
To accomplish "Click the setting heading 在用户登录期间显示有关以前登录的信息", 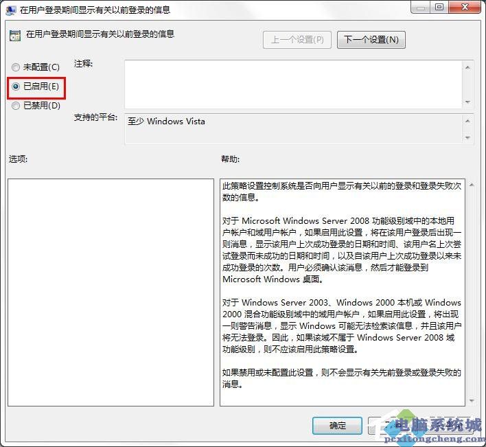I will pos(100,34).
